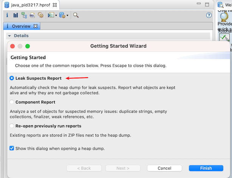Open the Help question mark icon
The width and height of the screenshot is (232, 178).
[209, 15]
